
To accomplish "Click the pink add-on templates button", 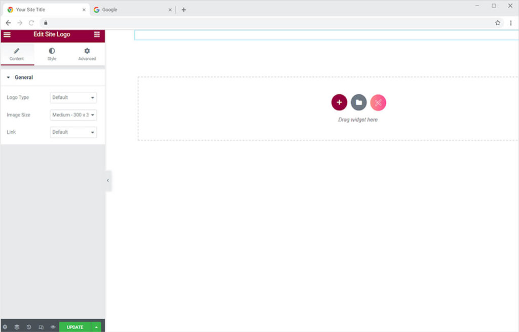I will click(378, 102).
